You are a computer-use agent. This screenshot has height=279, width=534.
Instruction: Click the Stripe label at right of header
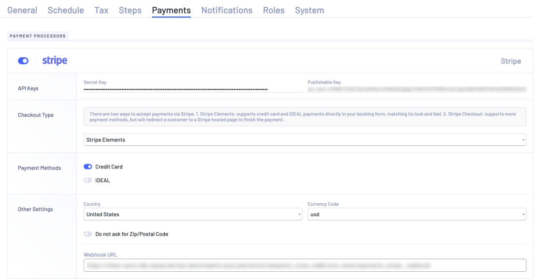[x=510, y=61]
